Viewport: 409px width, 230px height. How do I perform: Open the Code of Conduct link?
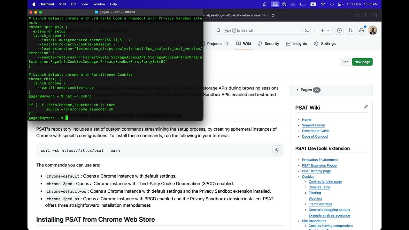click(315, 136)
